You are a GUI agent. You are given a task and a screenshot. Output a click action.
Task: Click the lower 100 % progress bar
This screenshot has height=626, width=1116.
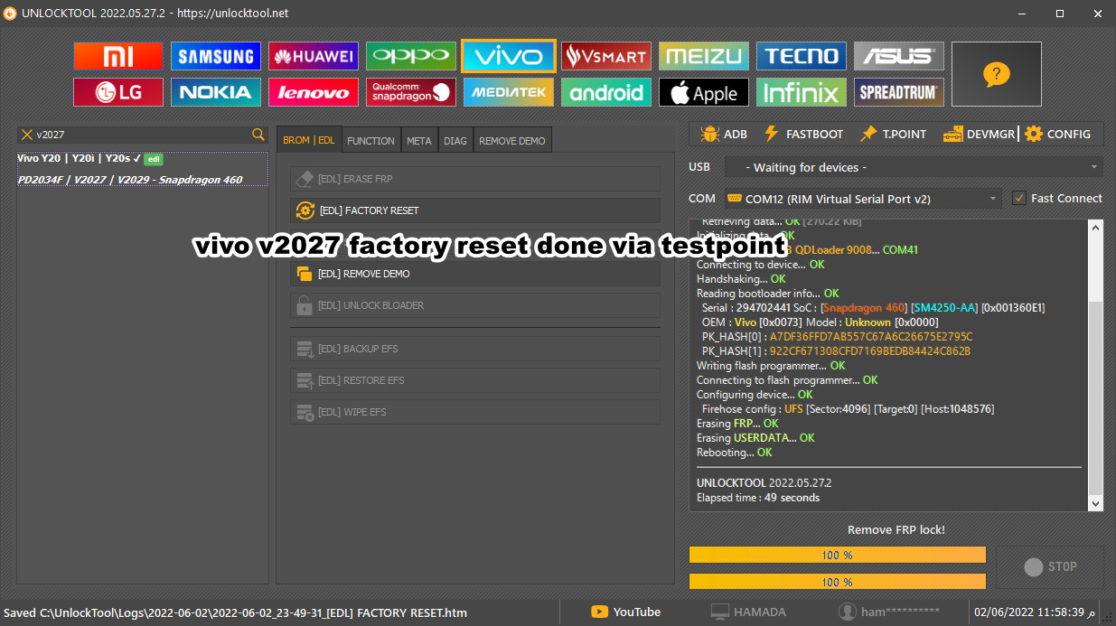(838, 582)
